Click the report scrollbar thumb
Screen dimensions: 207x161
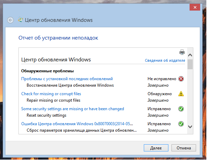pos(190,64)
